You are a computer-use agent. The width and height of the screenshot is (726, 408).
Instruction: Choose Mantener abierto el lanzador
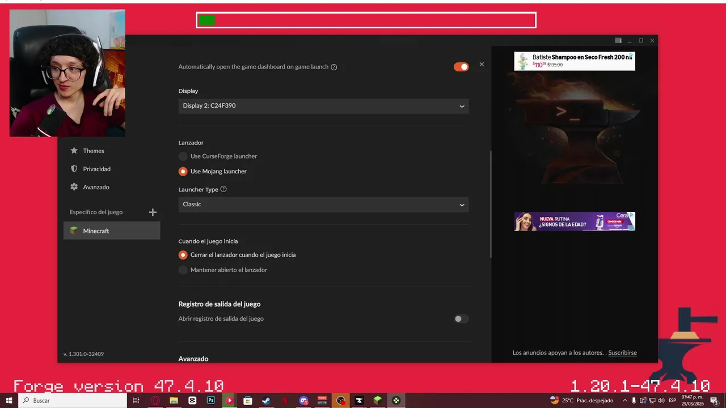pyautogui.click(x=223, y=270)
